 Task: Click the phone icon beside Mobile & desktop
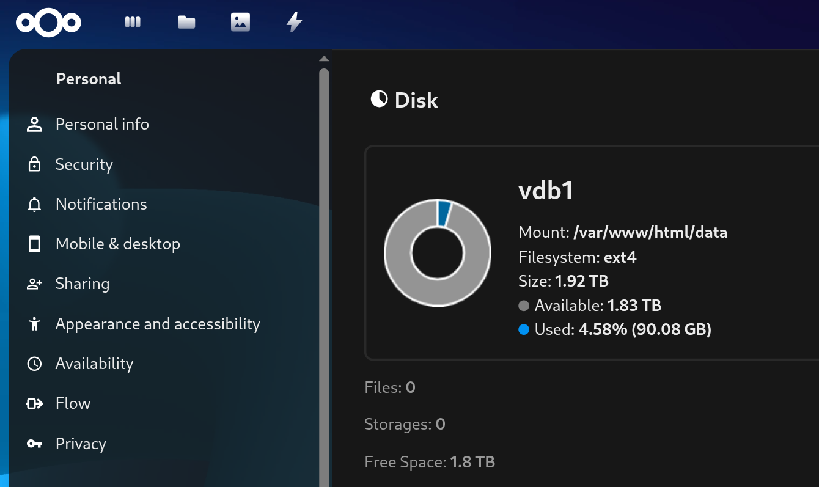coord(34,244)
